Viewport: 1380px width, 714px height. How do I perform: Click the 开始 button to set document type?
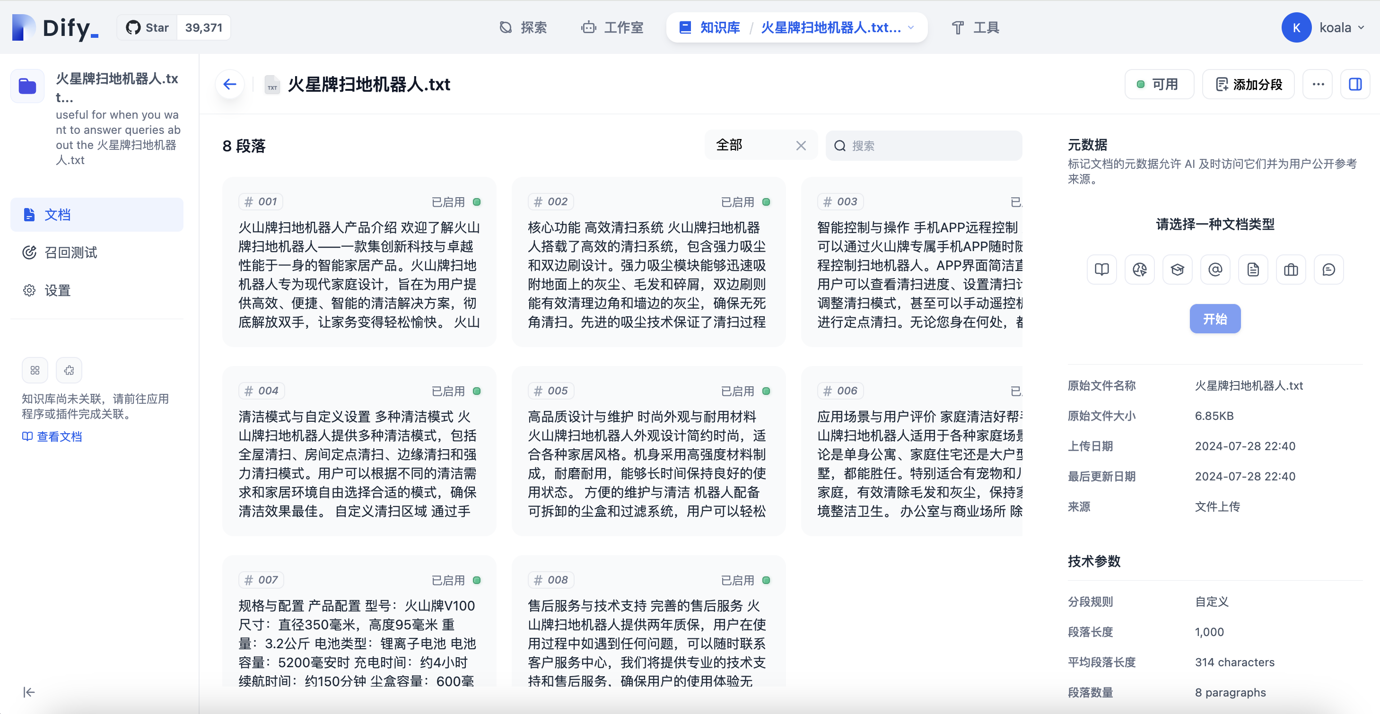1214,318
